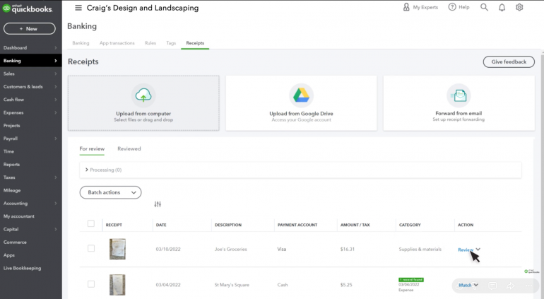The height and width of the screenshot is (299, 544).
Task: Open dropdown arrow next to Review
Action: pos(478,249)
